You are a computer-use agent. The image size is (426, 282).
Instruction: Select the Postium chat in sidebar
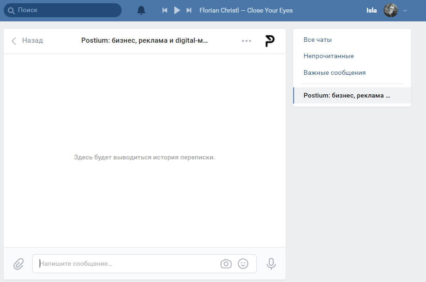(x=346, y=95)
